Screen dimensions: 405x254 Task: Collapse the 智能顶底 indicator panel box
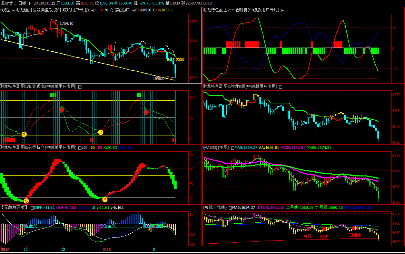click(80, 87)
